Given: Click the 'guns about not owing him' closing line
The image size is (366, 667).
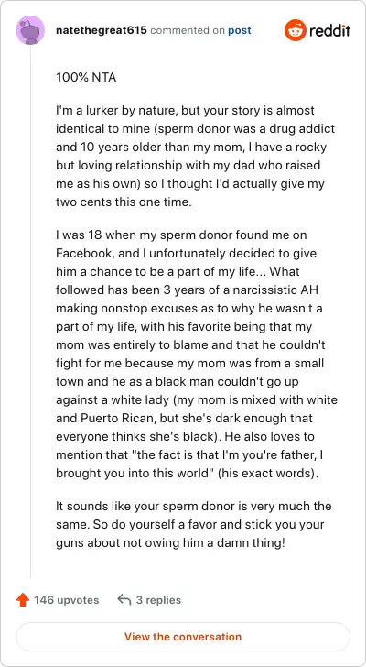Looking at the screenshot, I should (x=170, y=542).
